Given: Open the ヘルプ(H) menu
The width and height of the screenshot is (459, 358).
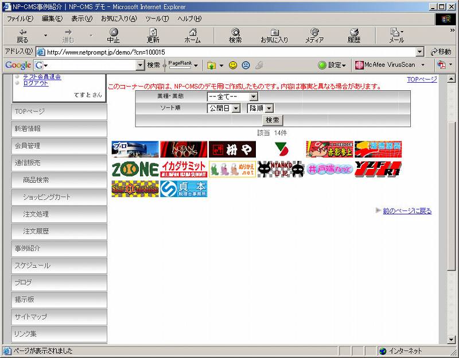Looking at the screenshot, I should pos(189,18).
